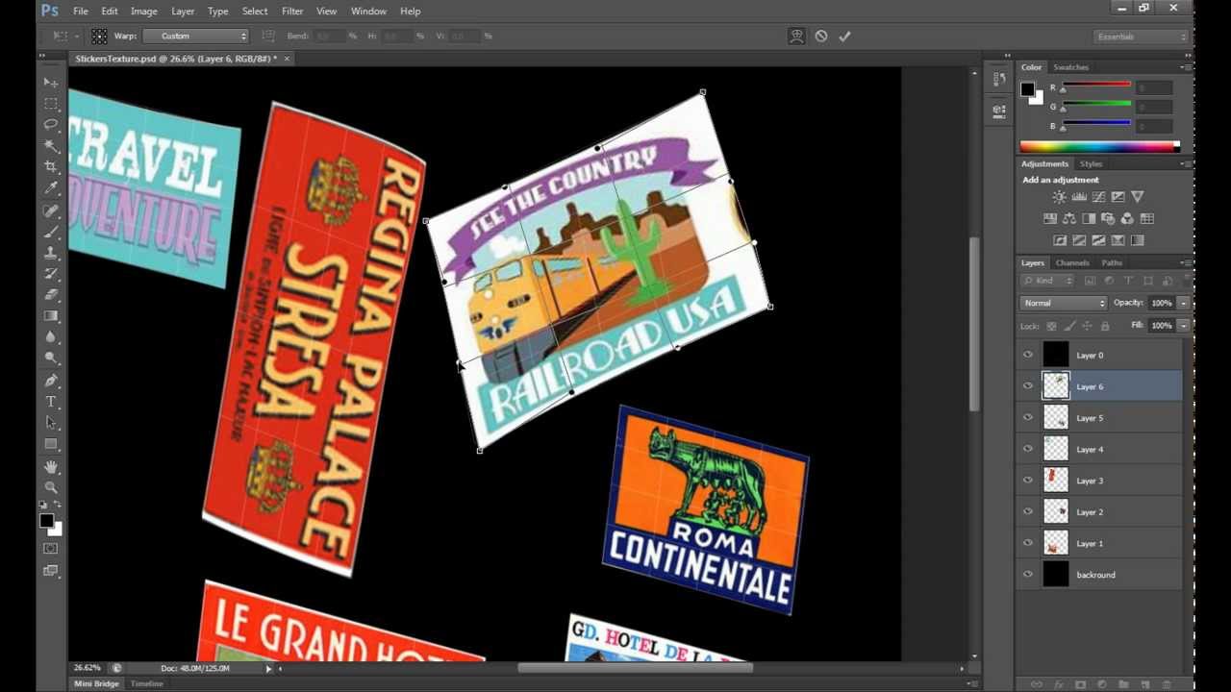Hide Layer 3 with eye icon
This screenshot has width=1231, height=692.
pyautogui.click(x=1028, y=480)
